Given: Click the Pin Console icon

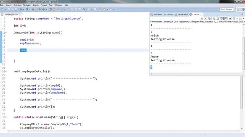Looking at the screenshot, I should tap(230, 19).
